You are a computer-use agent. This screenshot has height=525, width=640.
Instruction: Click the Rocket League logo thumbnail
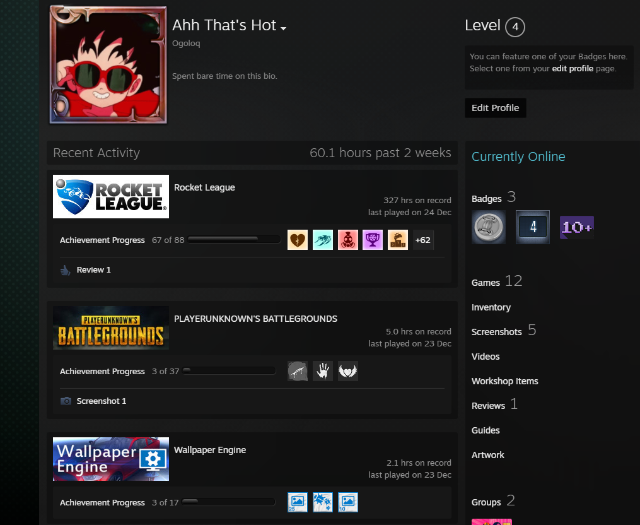coord(111,196)
